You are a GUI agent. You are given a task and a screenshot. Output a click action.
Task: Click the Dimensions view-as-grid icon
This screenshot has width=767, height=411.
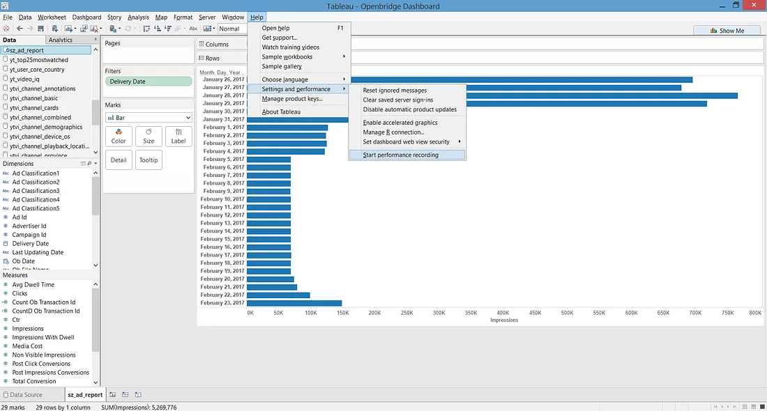[83, 164]
